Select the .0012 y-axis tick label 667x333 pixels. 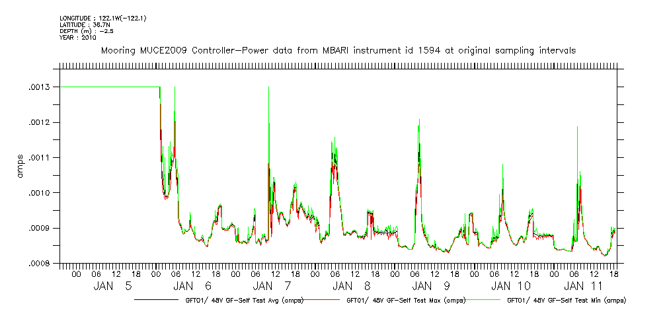click(41, 122)
